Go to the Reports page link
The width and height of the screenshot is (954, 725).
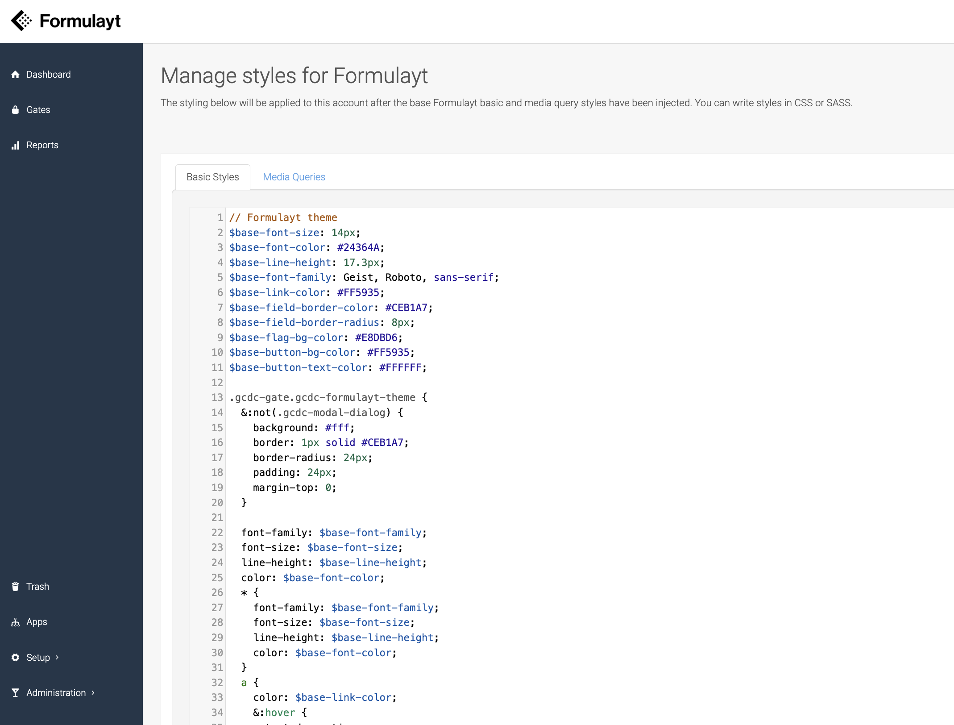(42, 145)
